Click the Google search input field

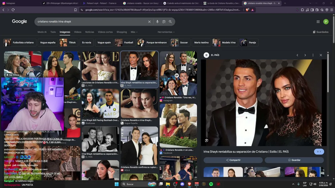tap(92, 22)
